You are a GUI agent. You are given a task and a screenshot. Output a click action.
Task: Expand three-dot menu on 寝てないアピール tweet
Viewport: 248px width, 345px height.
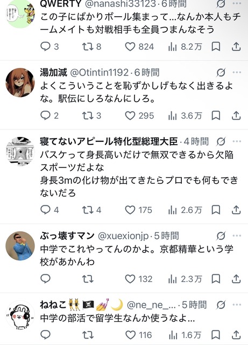[x=237, y=141]
